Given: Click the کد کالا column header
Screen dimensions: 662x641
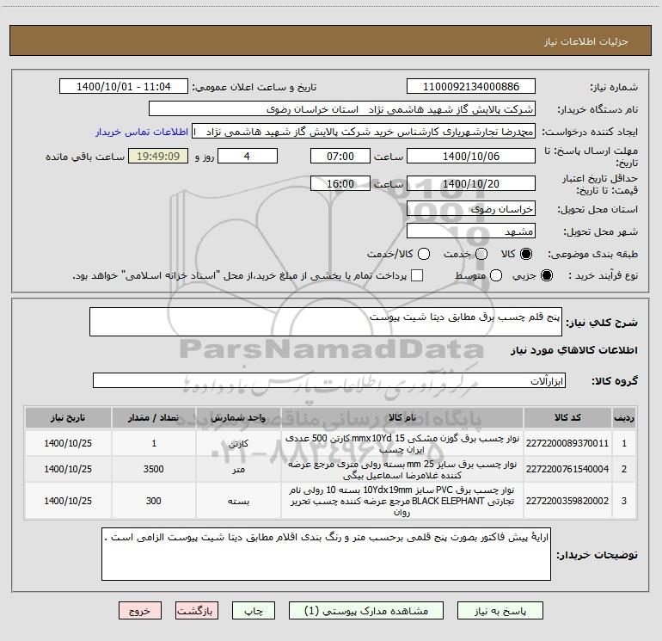Looking at the screenshot, I should click(567, 417).
